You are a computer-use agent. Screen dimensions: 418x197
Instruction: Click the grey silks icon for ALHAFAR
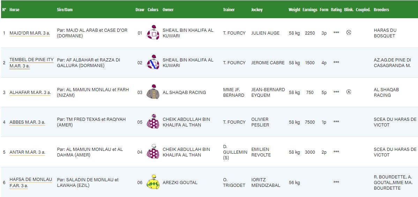click(x=153, y=92)
